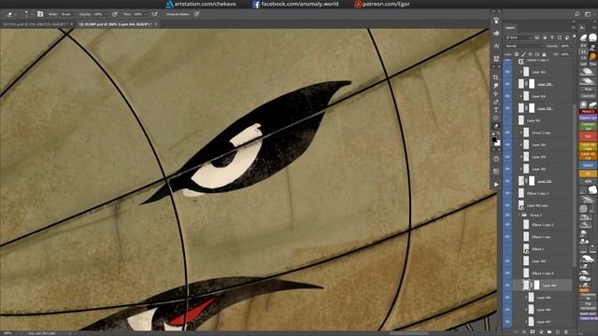The height and width of the screenshot is (336, 598).
Task: Open the layer blend mode Normal dropdown
Action: pyautogui.click(x=523, y=46)
